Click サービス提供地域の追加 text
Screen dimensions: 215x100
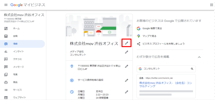91,80
